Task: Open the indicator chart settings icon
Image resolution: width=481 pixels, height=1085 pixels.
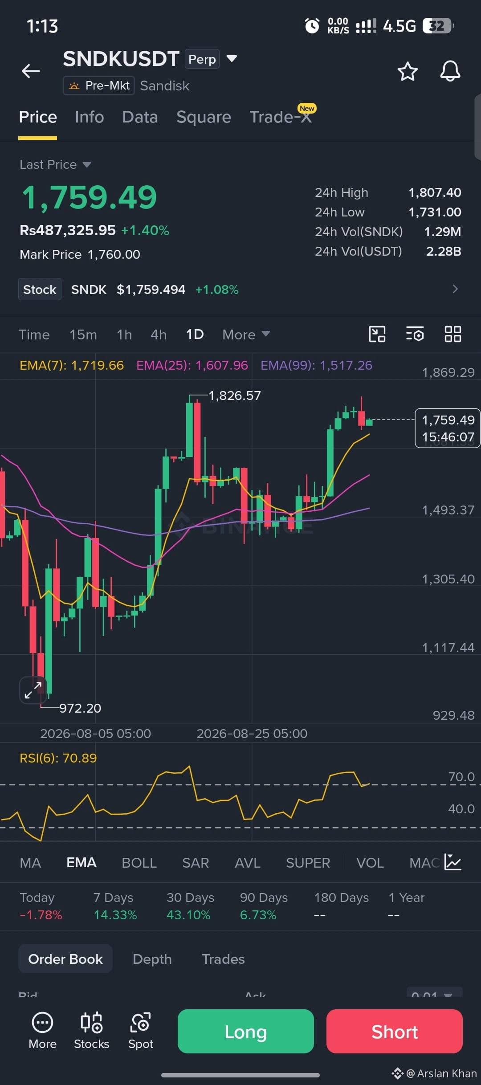Action: click(x=453, y=862)
